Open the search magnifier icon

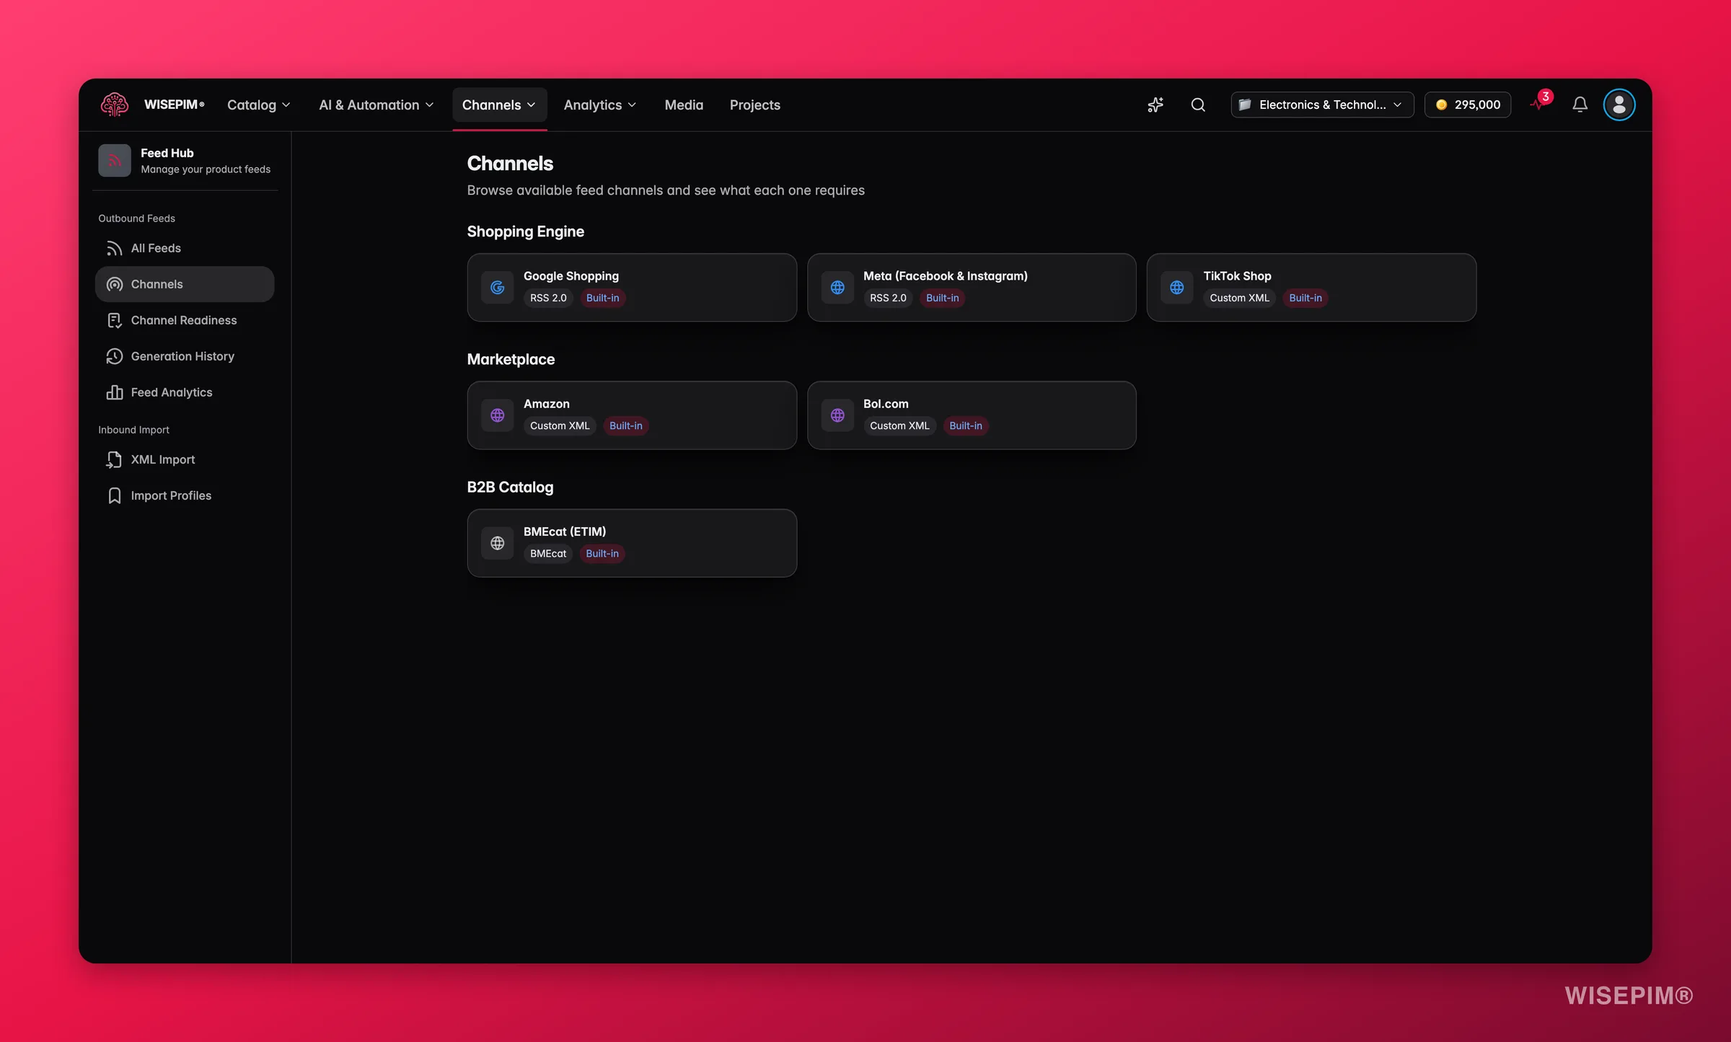tap(1198, 105)
